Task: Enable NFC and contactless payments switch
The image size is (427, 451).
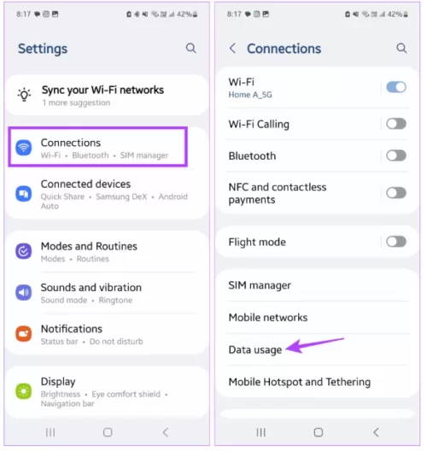Action: coord(396,193)
